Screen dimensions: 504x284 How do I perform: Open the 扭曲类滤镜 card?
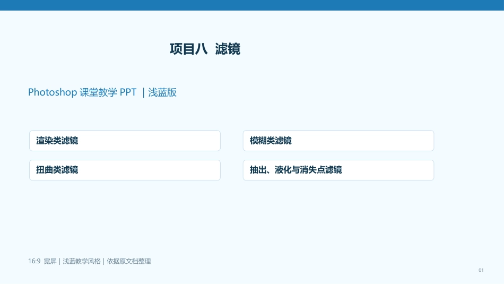(x=125, y=170)
